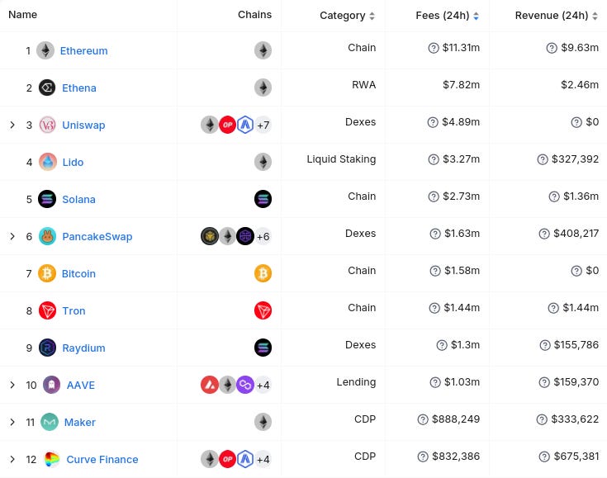Click Ethereum chain icon in Maker row
Viewport: 607px width, 478px height.
pyautogui.click(x=263, y=422)
